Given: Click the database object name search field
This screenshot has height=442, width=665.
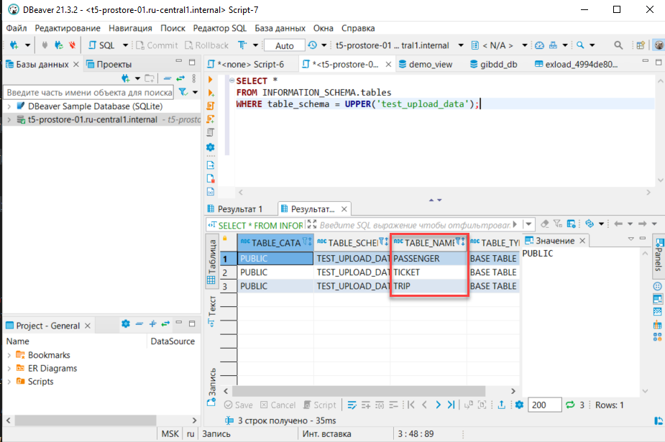Looking at the screenshot, I should (x=88, y=93).
